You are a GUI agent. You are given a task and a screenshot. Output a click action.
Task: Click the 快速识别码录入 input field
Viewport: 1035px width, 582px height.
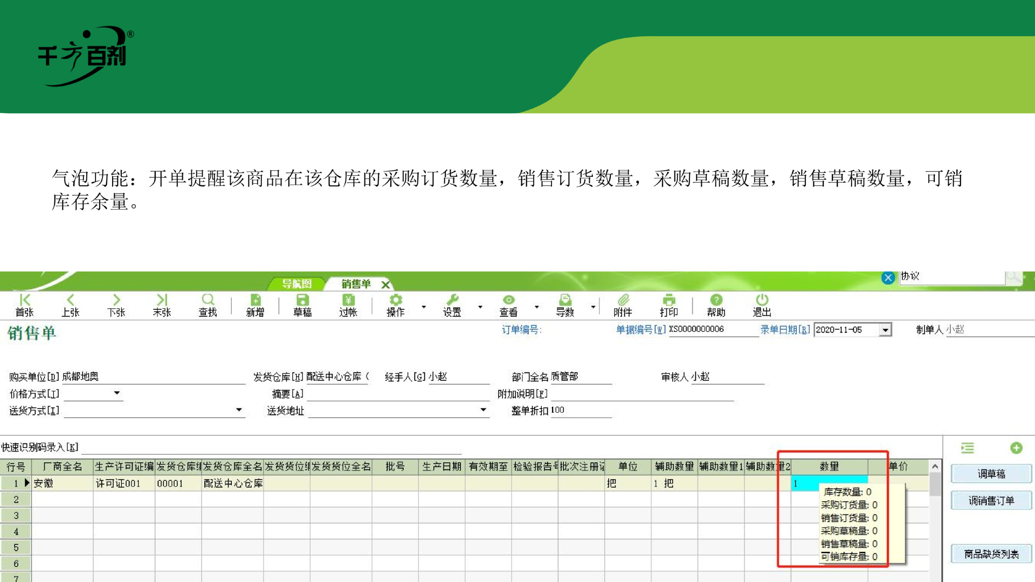[x=270, y=447]
